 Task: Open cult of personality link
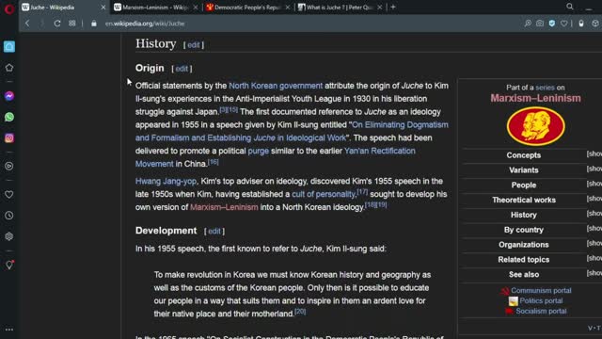pyautogui.click(x=324, y=194)
